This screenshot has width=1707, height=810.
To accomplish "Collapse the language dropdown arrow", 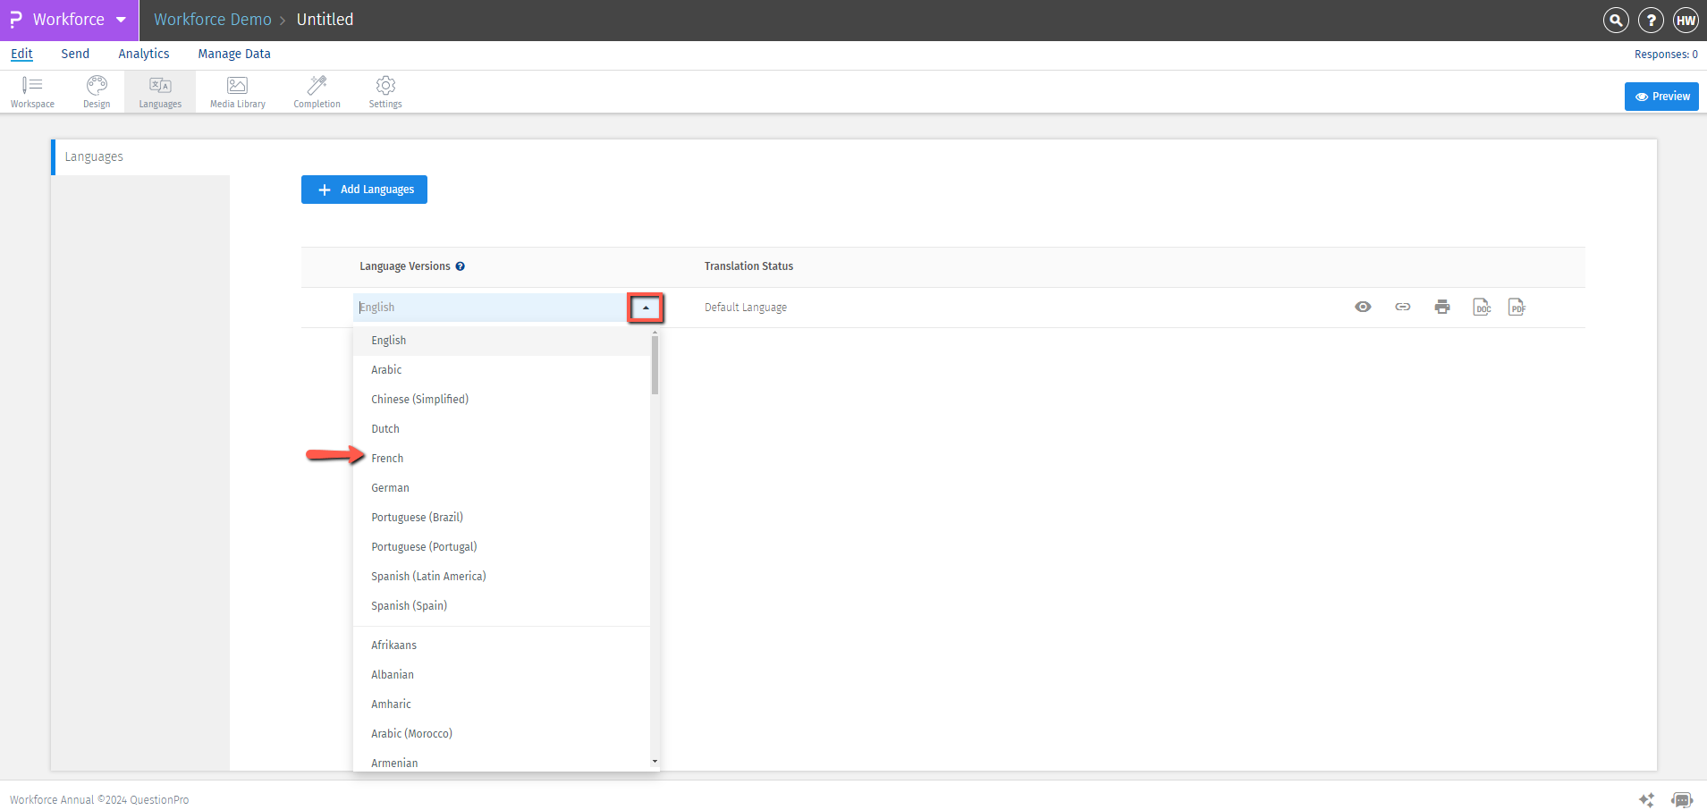I will coord(646,308).
